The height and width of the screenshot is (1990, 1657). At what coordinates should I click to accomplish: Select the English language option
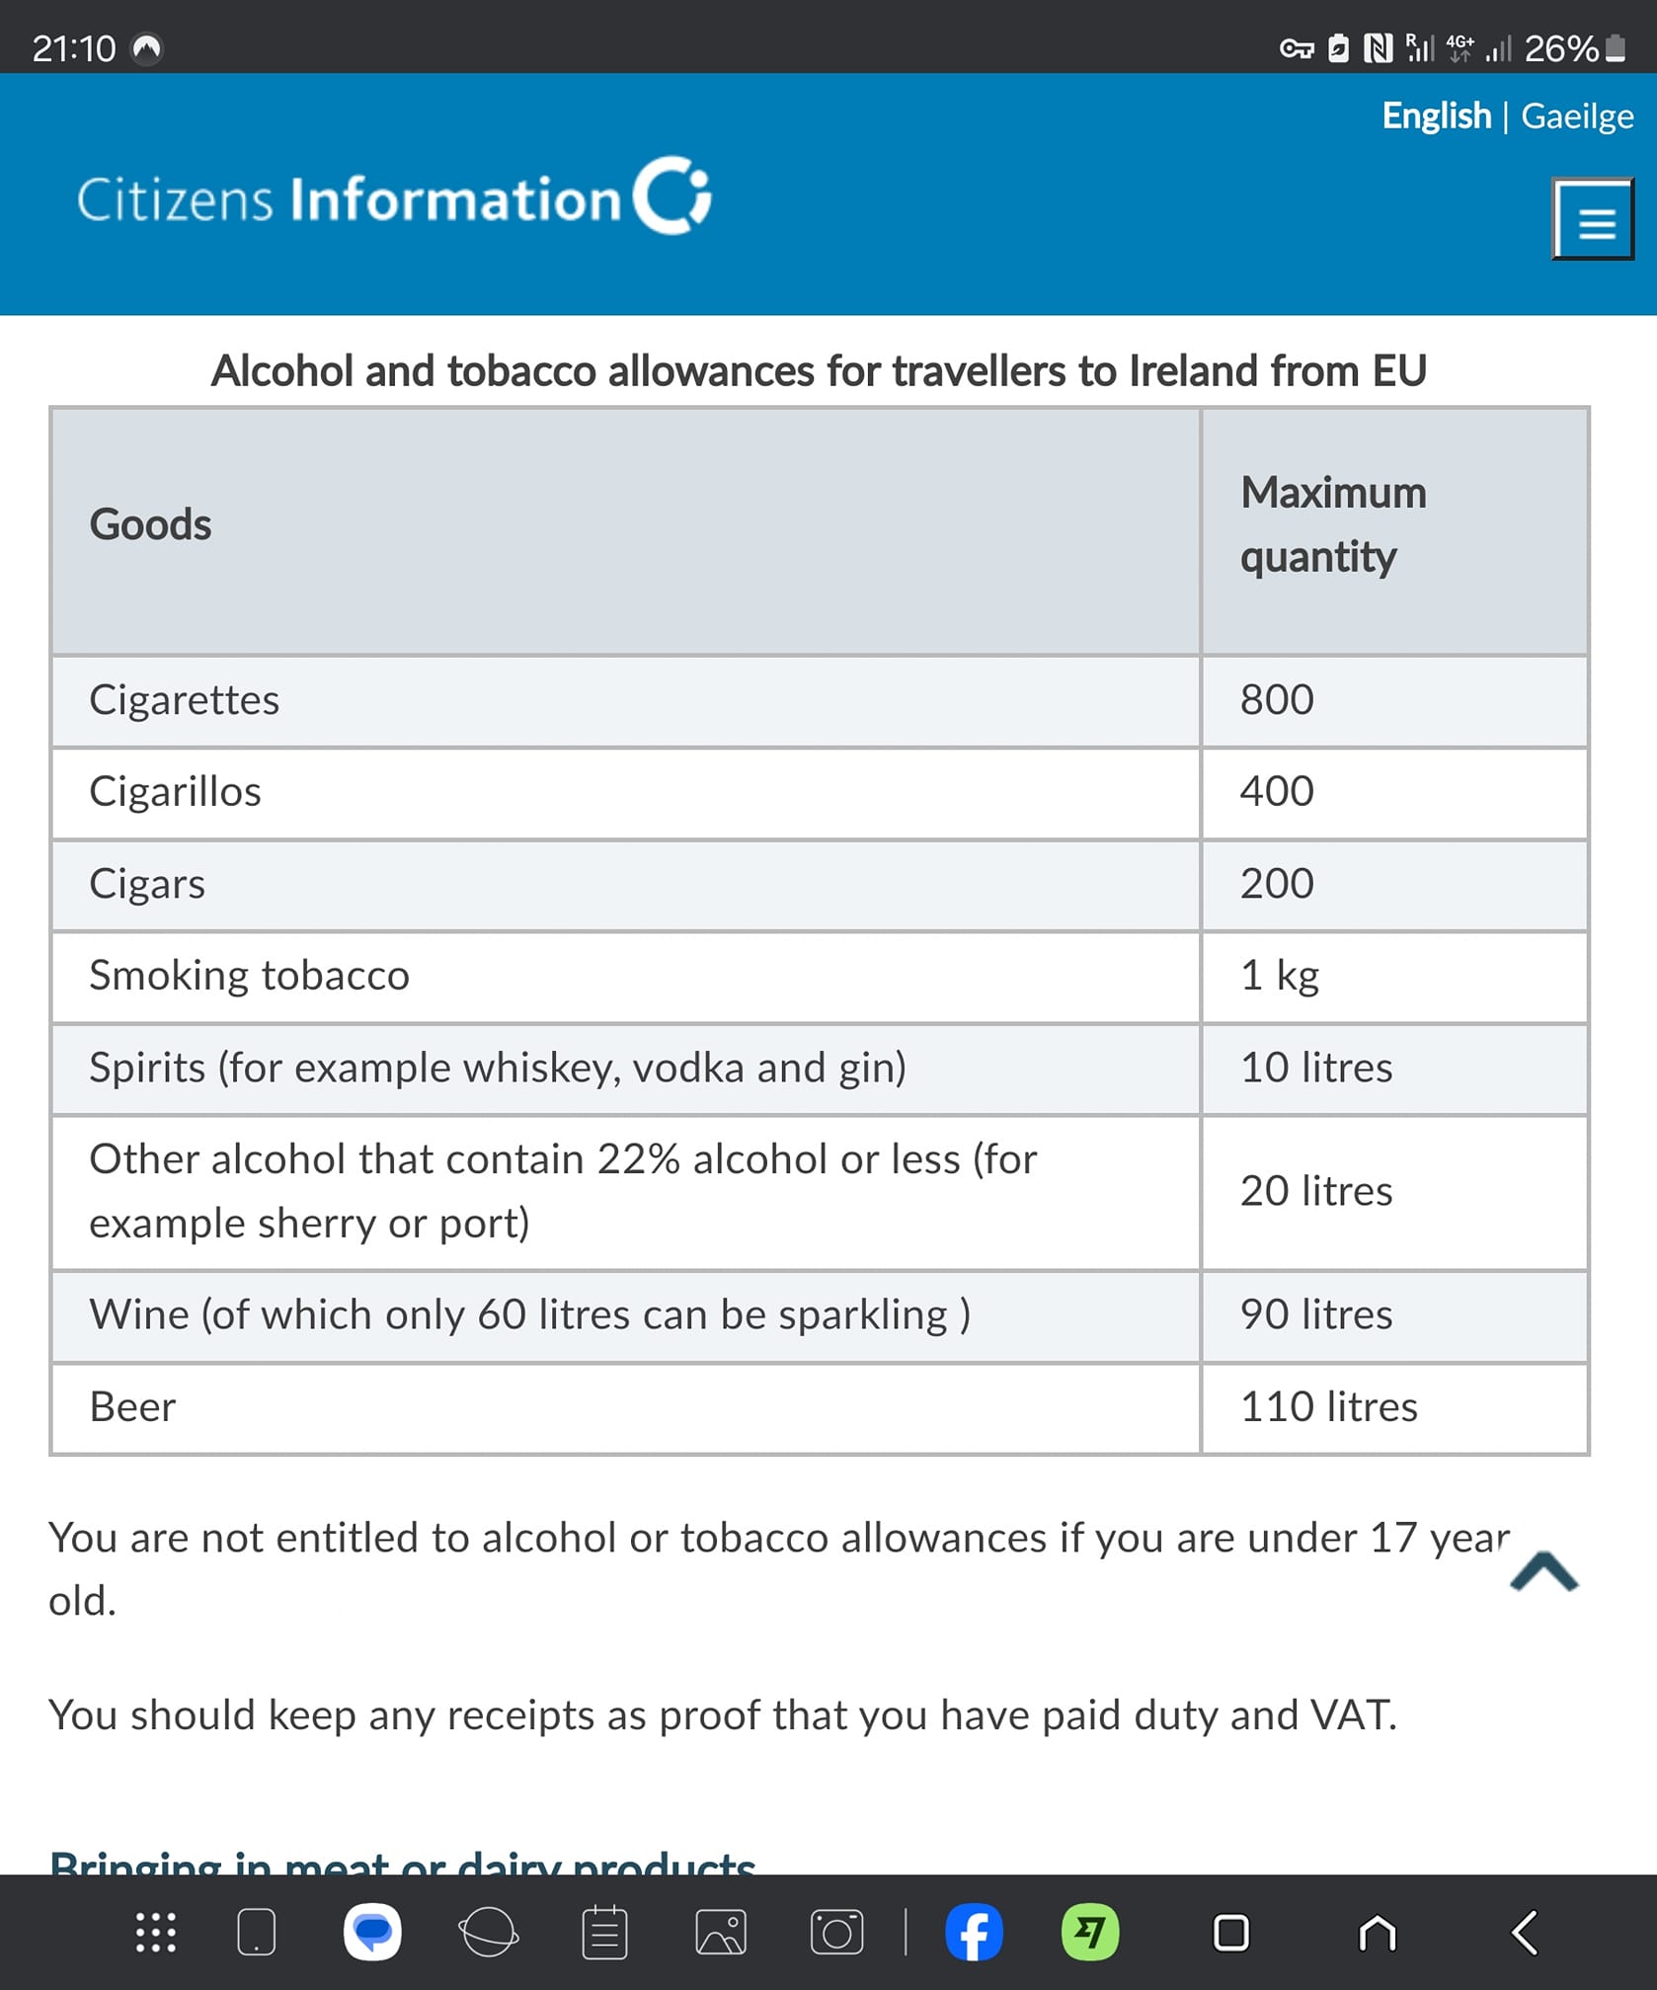[x=1436, y=117]
